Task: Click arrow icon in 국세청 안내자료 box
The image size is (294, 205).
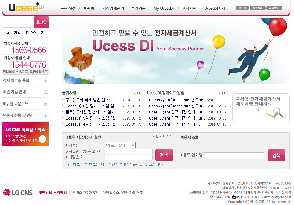Action: click(258, 109)
